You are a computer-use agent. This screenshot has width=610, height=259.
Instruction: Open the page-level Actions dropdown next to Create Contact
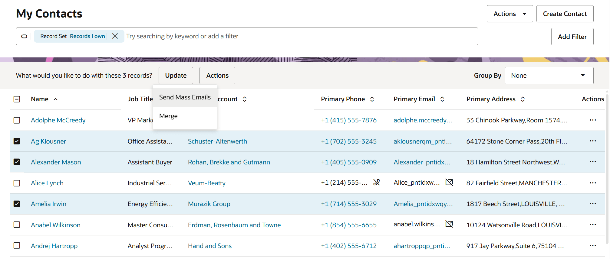click(x=510, y=14)
